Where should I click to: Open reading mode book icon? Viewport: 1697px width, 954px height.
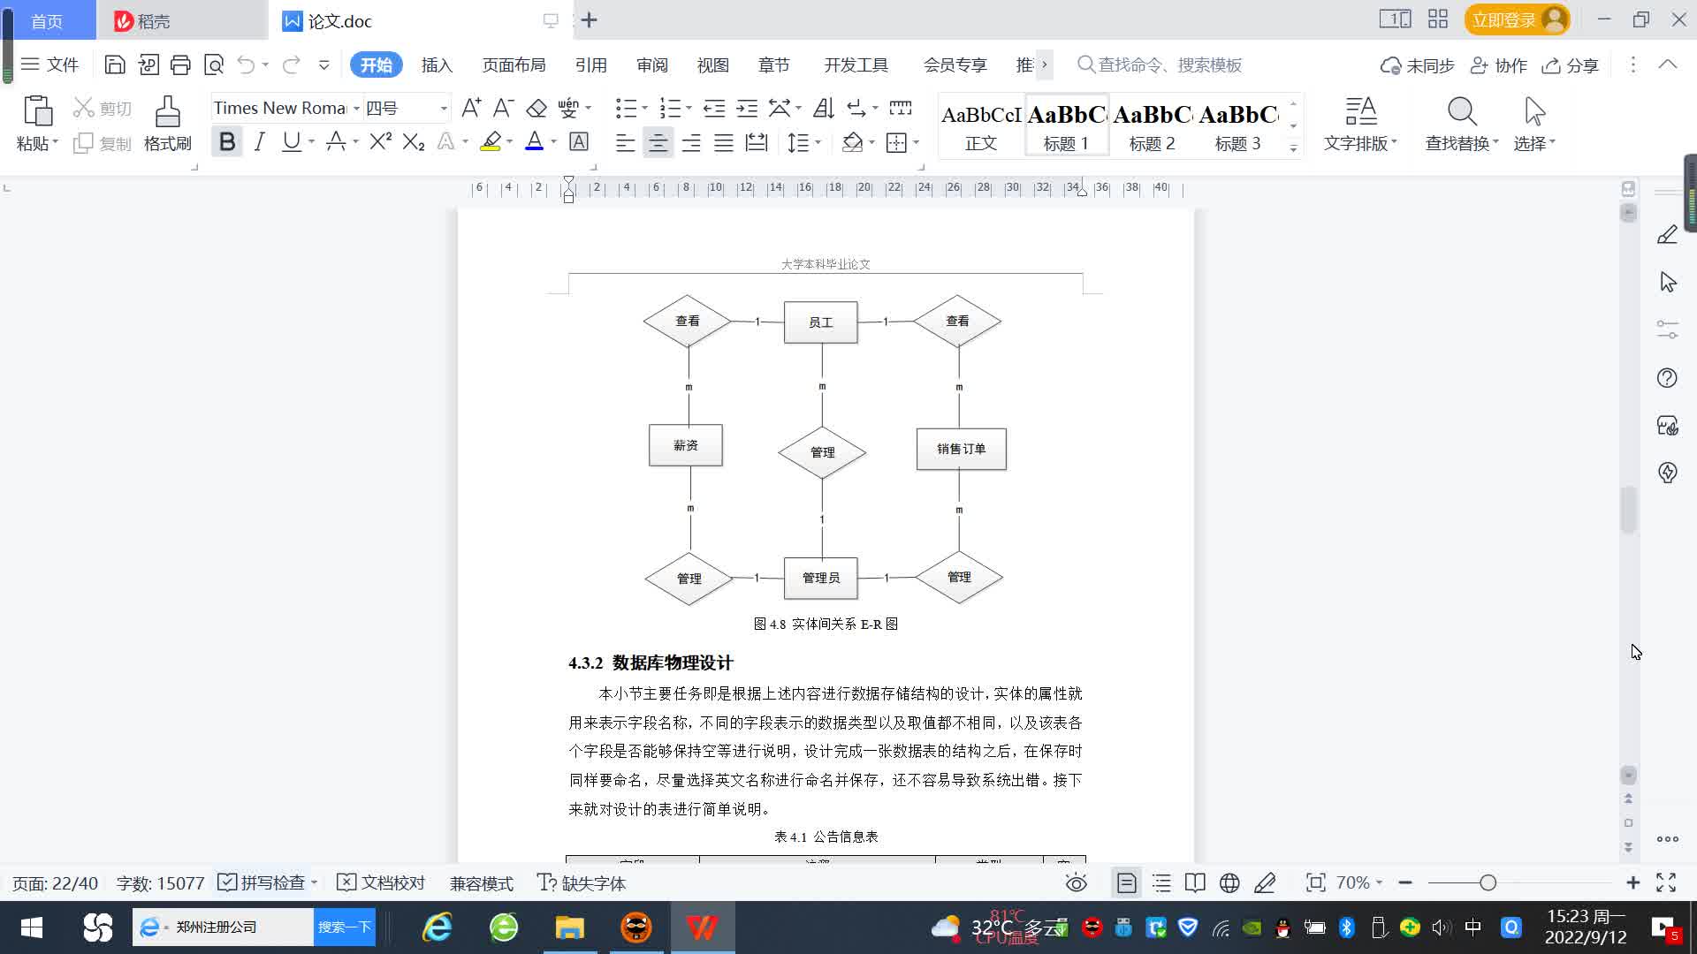1195,882
